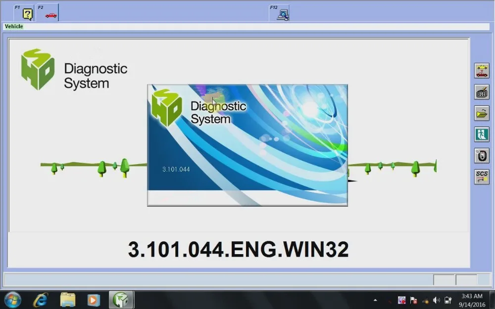
Task: Click the Diagnostic System taskbar button
Action: coord(121,300)
